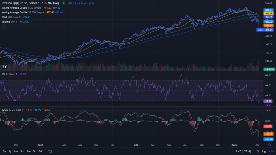This screenshot has height=155, width=276.
Task: Click the 10.00 tick on the MACD scale
Action: pyautogui.click(x=268, y=110)
